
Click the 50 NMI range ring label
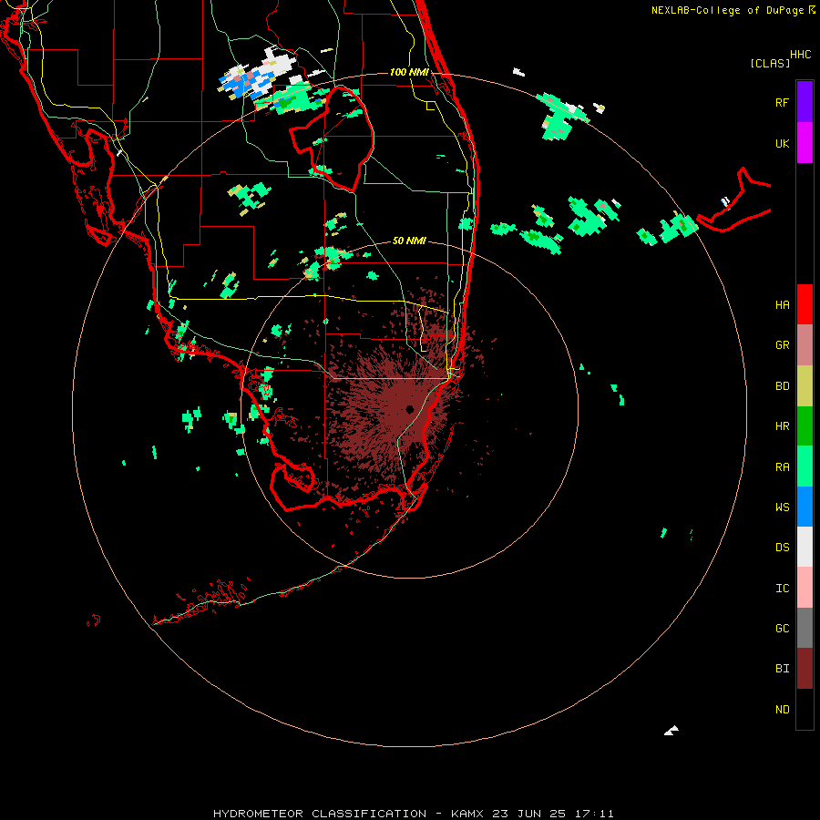click(x=409, y=241)
